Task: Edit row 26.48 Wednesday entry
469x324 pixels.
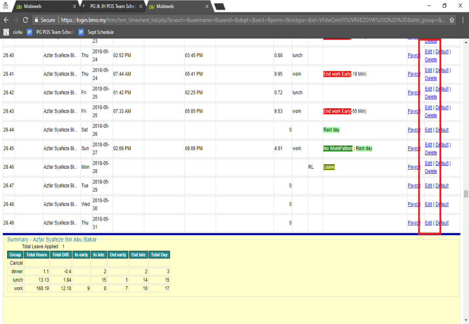Action: [x=428, y=204]
